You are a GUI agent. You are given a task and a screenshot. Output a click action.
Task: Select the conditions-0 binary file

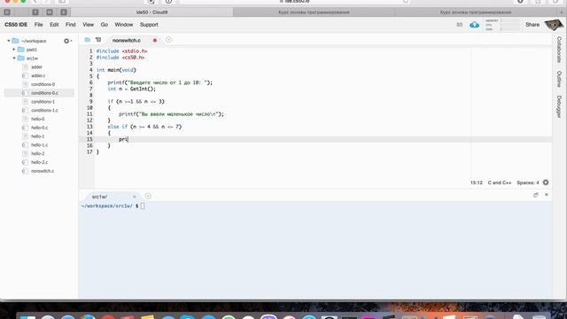pyautogui.click(x=43, y=84)
